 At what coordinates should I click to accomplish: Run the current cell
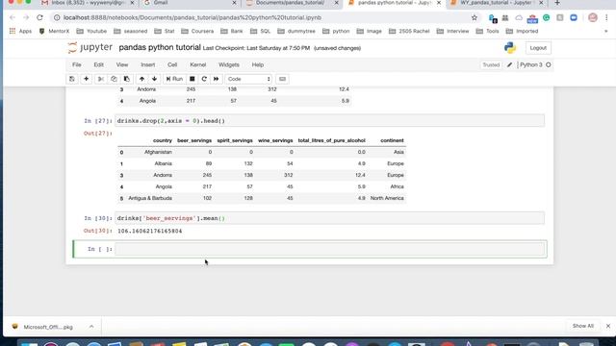pyautogui.click(x=174, y=79)
